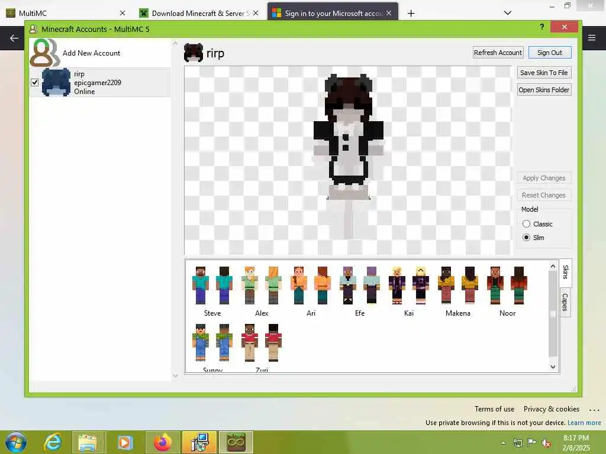This screenshot has width=606, height=454.
Task: Switch to Microsoft sign in tab
Action: pos(333,13)
